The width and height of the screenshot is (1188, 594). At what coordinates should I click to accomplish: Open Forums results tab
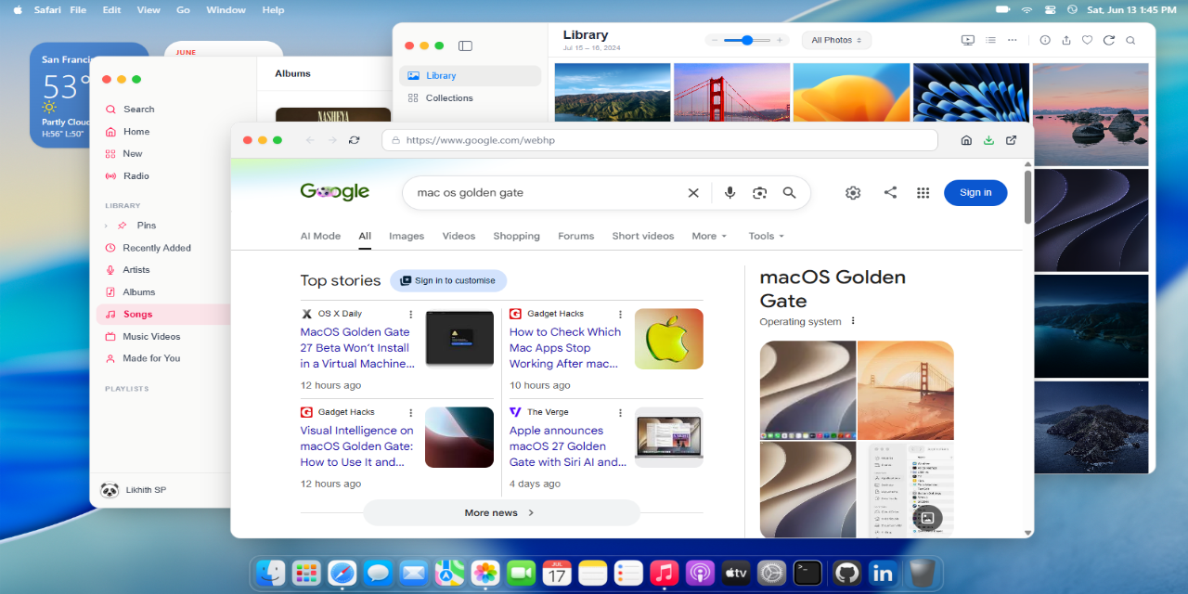[x=575, y=236]
